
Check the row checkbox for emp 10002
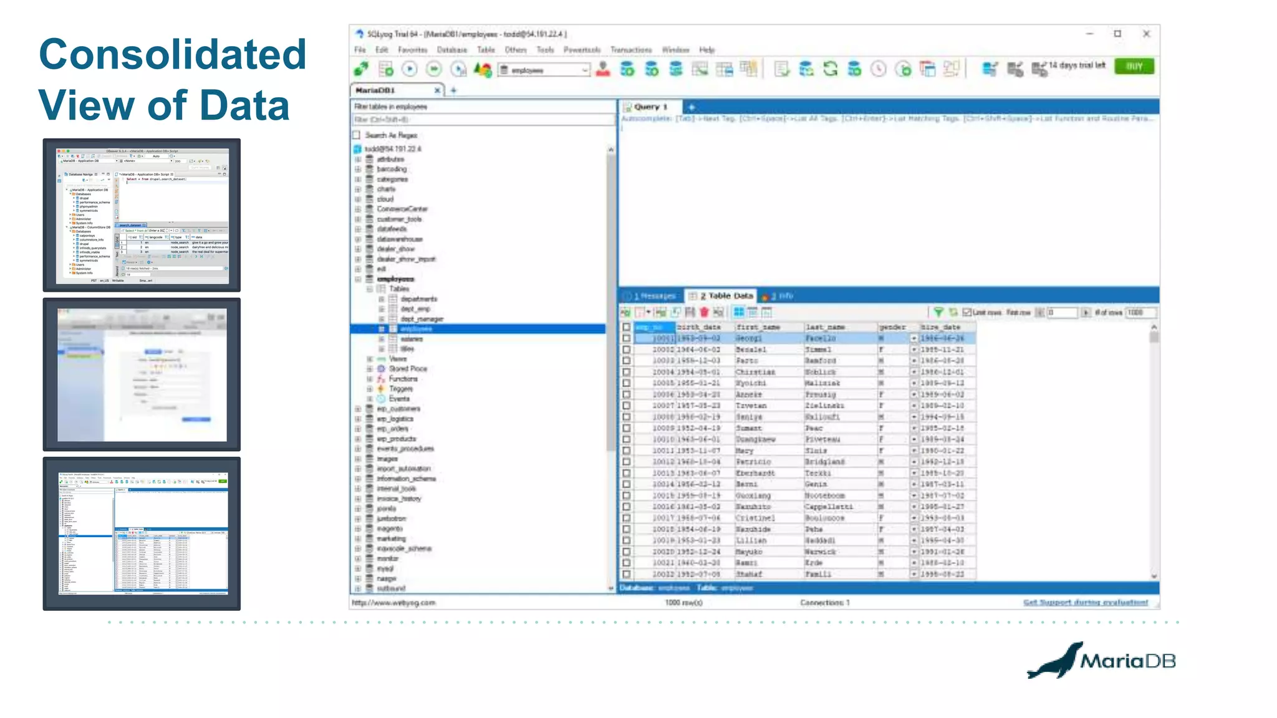coord(626,350)
